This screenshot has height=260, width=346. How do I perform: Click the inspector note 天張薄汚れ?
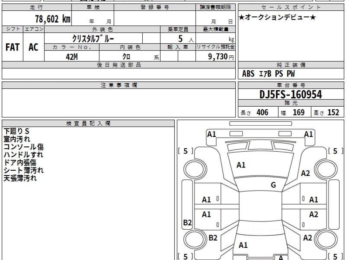pos(20,178)
